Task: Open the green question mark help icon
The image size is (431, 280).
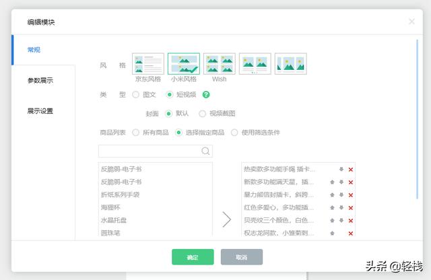Action: pyautogui.click(x=206, y=95)
